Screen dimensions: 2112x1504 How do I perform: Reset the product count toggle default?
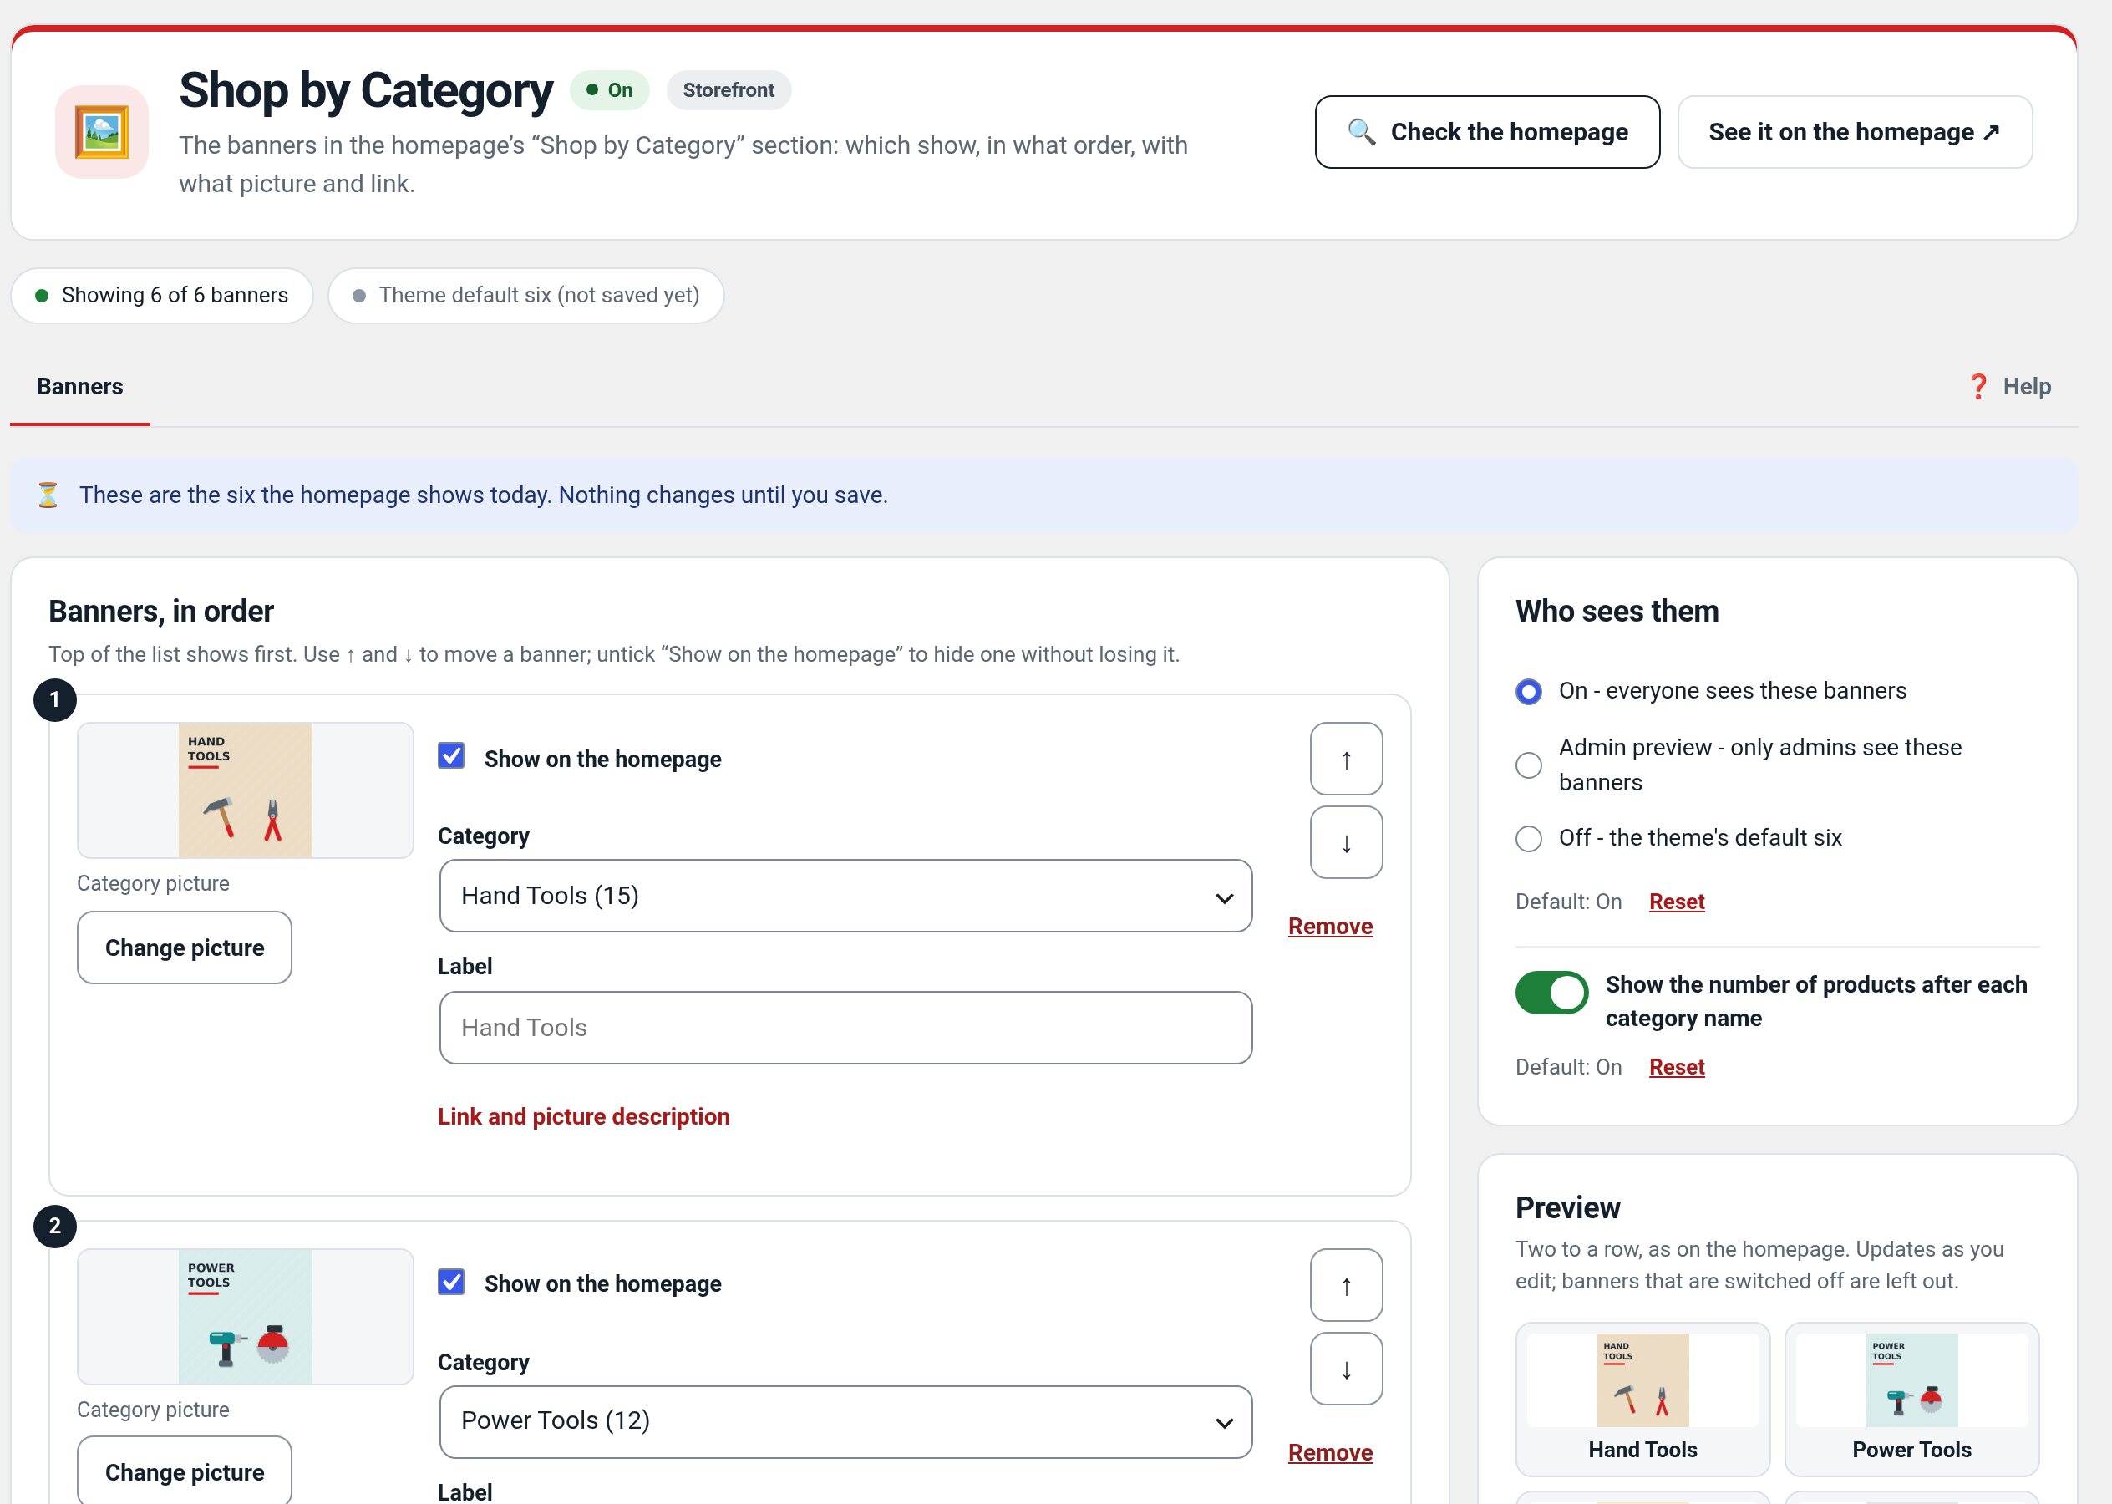tap(1676, 1067)
